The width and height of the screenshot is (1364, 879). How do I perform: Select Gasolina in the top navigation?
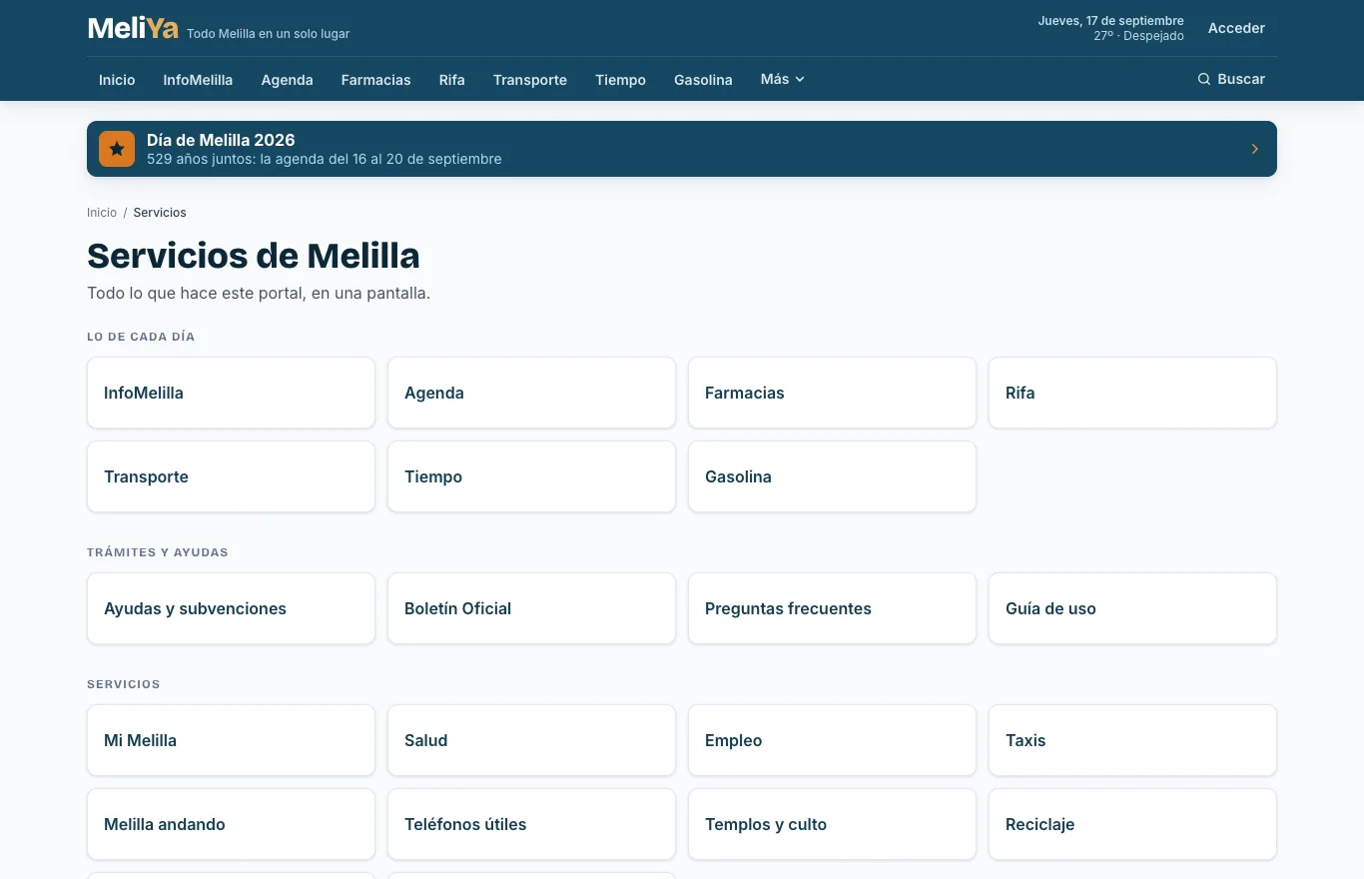pos(703,80)
